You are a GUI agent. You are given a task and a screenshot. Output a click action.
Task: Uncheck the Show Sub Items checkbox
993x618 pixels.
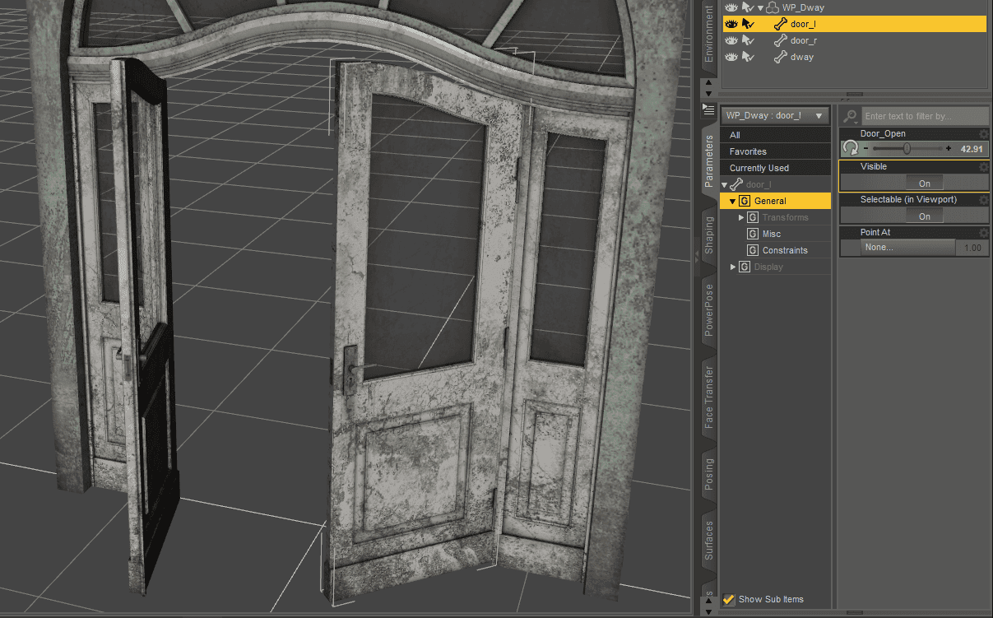tap(728, 599)
